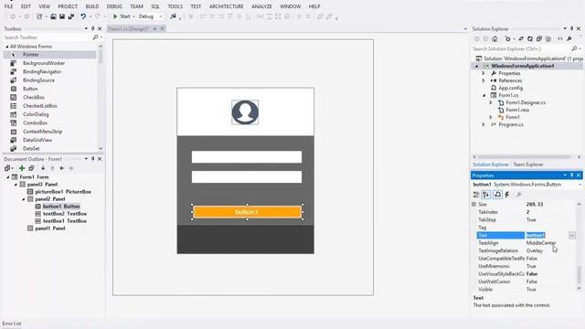Collapse the All Windows Forms group
The width and height of the screenshot is (585, 329).
click(x=7, y=47)
